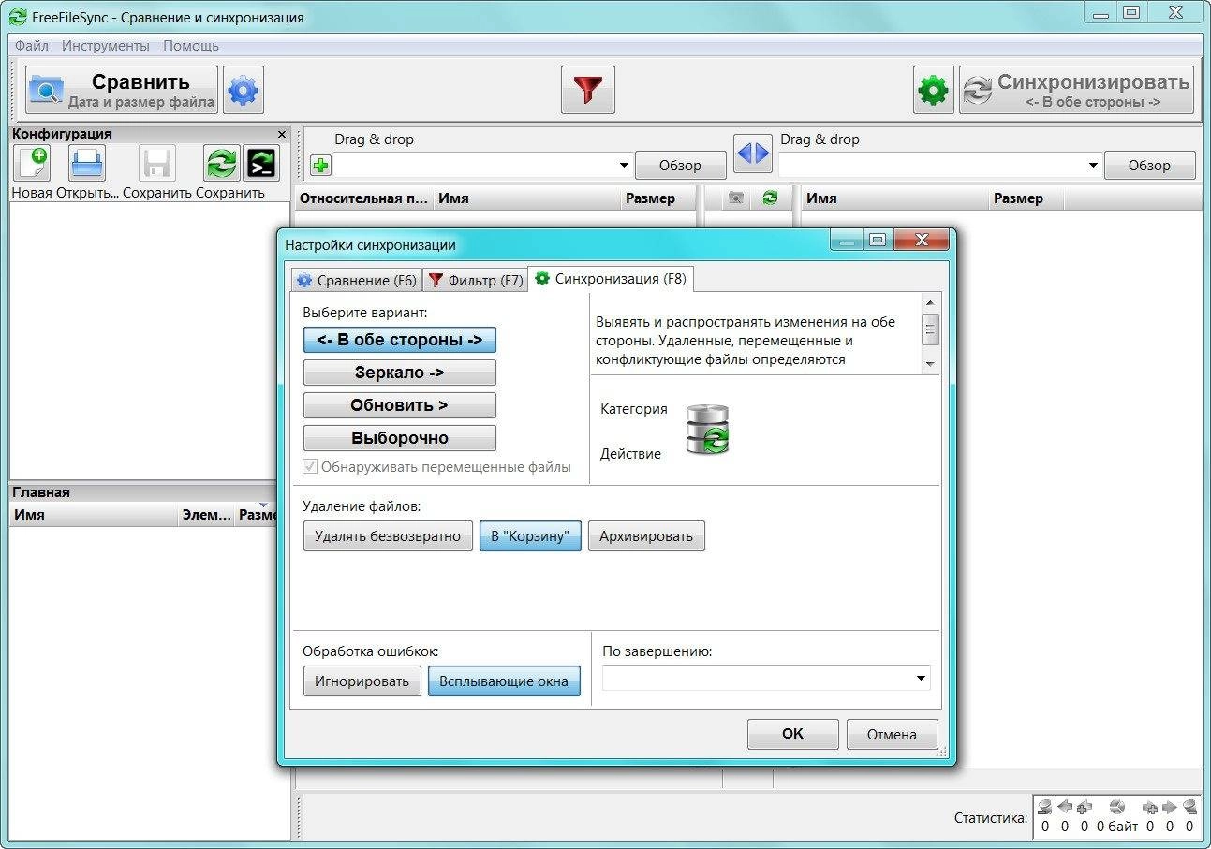The height and width of the screenshot is (849, 1211).
Task: Select the Зеркало sync variant
Action: [x=399, y=373]
